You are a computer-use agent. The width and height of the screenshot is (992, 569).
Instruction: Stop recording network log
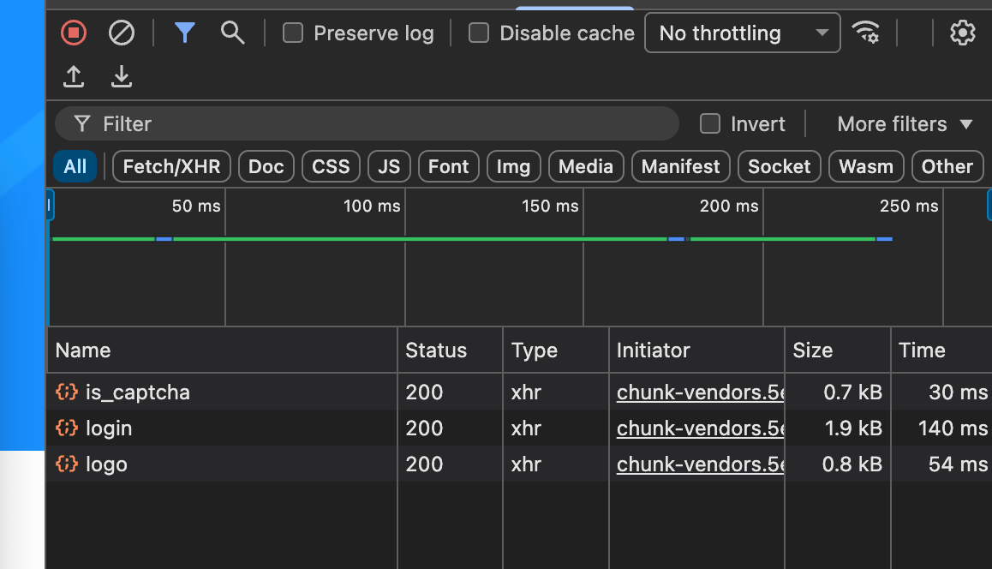pos(74,33)
